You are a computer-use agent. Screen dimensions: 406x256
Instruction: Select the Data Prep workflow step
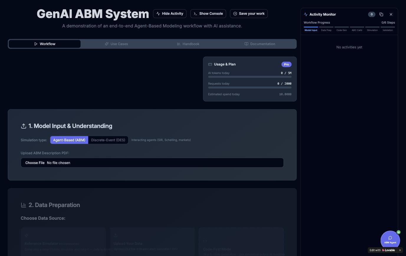point(326,29)
